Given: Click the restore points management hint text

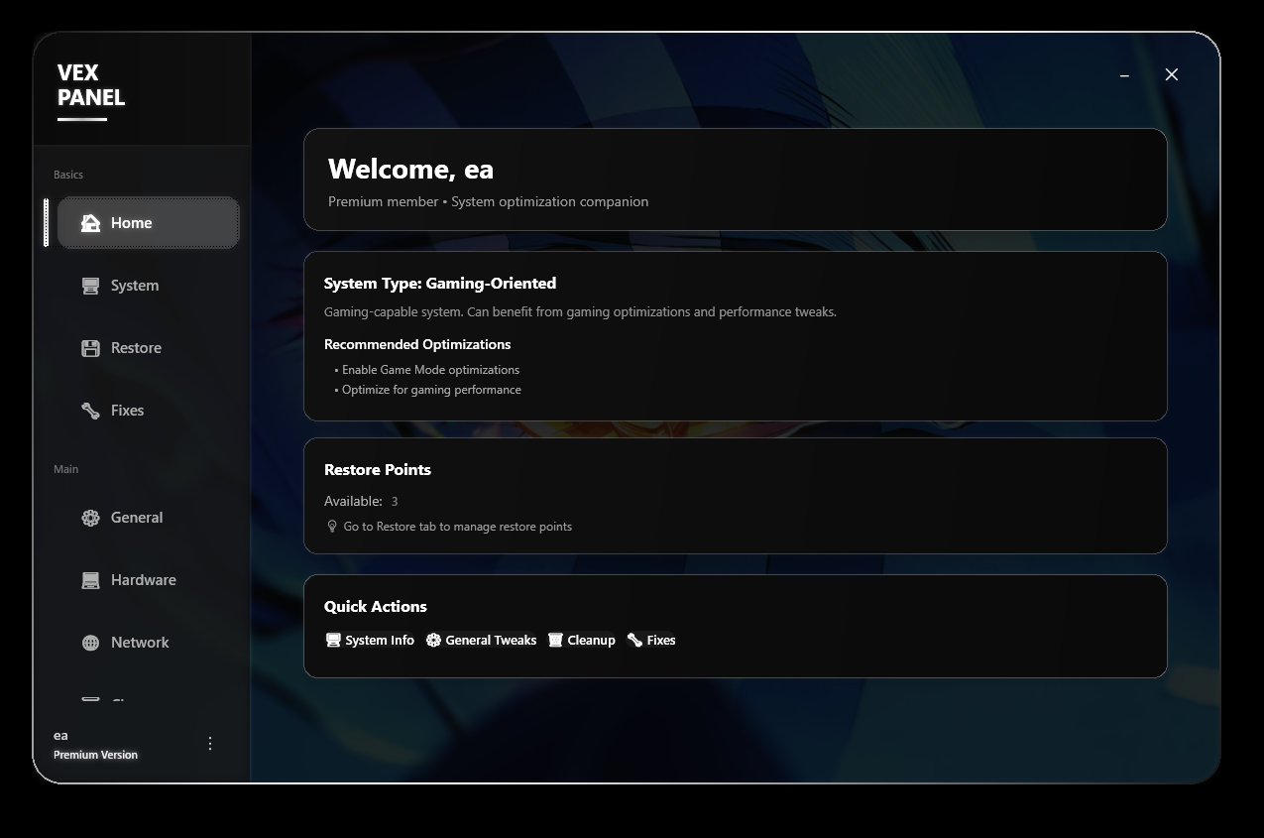Looking at the screenshot, I should click(457, 526).
